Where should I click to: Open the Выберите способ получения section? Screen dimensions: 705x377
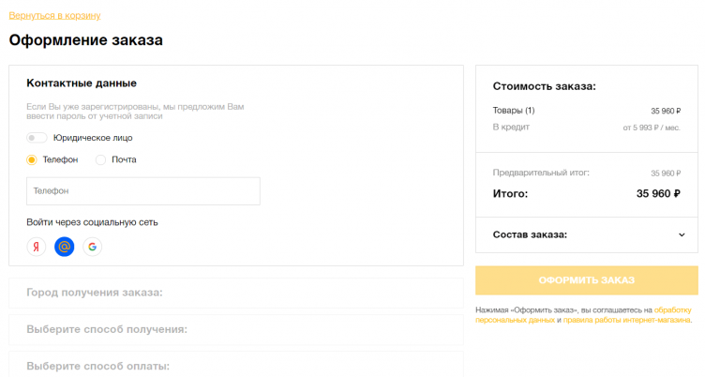[x=236, y=329]
